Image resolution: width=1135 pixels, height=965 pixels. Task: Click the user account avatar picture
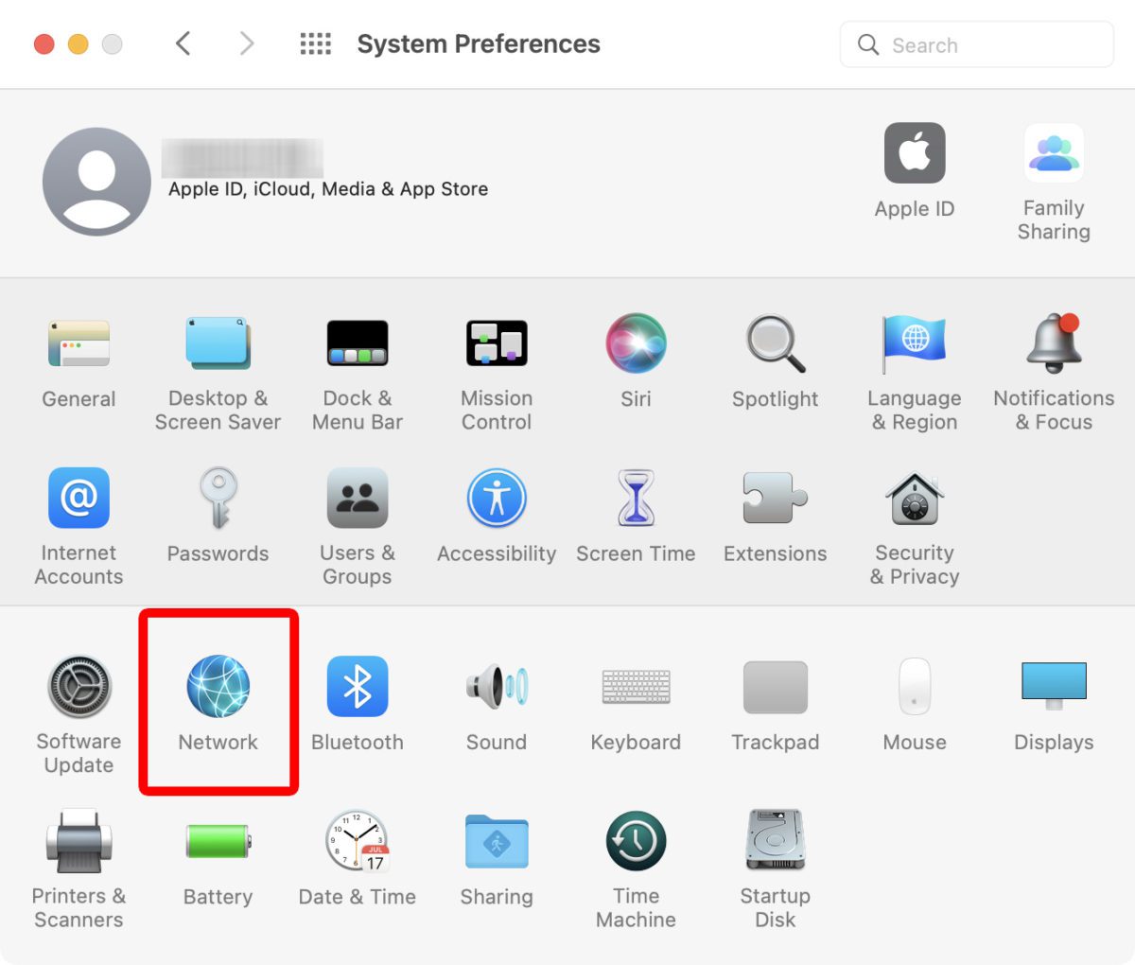click(96, 182)
